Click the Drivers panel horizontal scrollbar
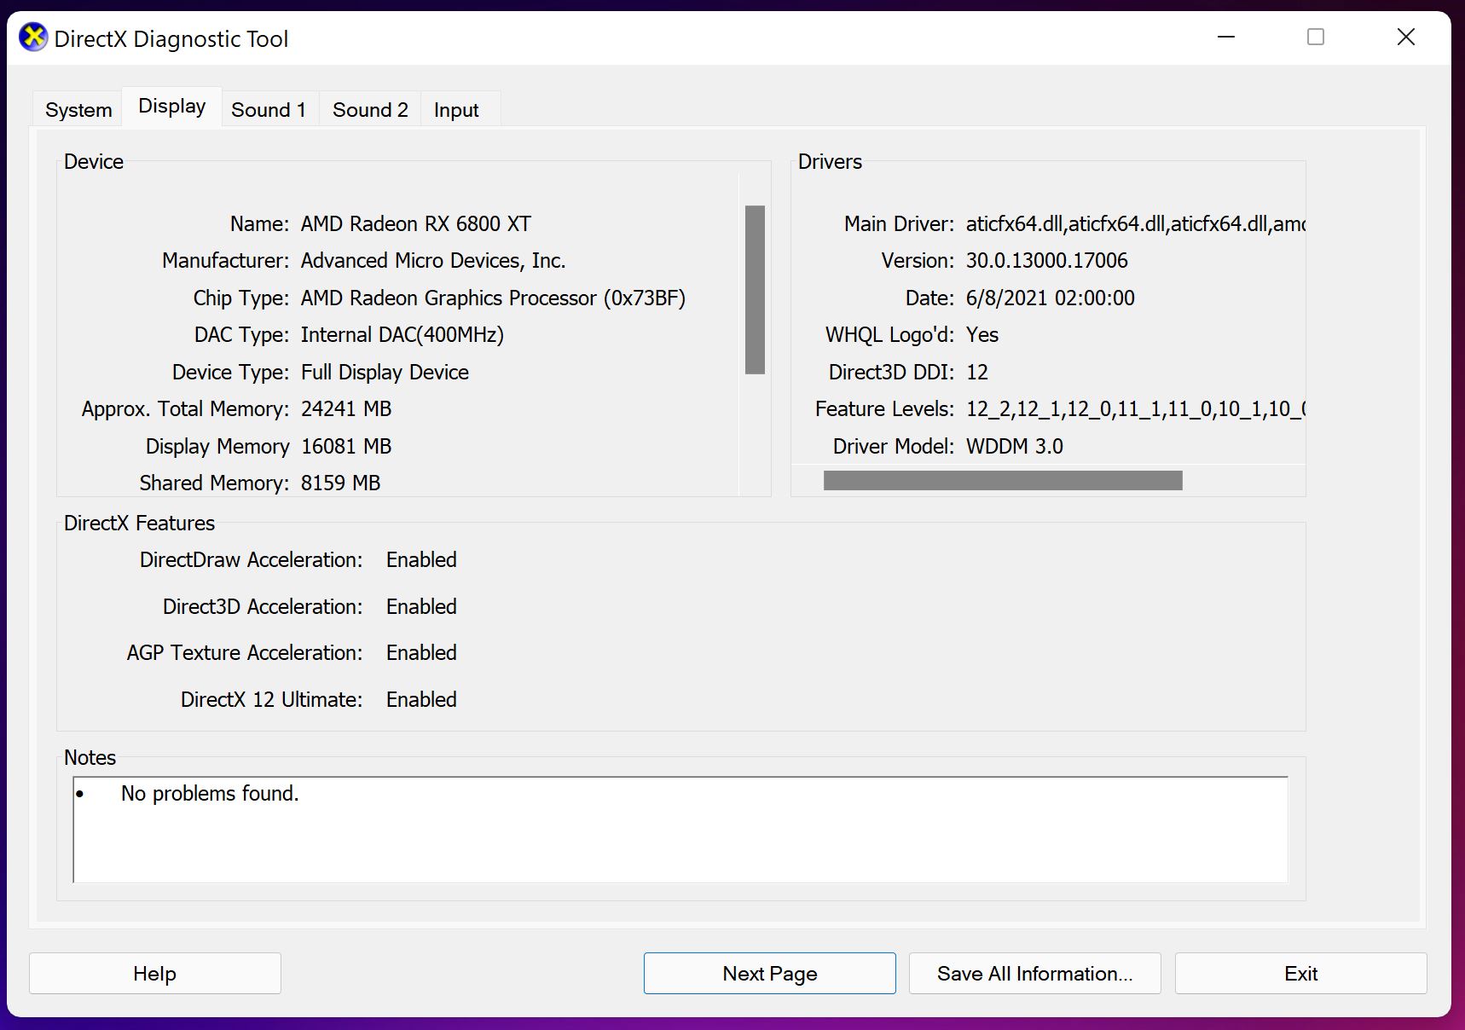Image resolution: width=1465 pixels, height=1030 pixels. click(x=1002, y=479)
